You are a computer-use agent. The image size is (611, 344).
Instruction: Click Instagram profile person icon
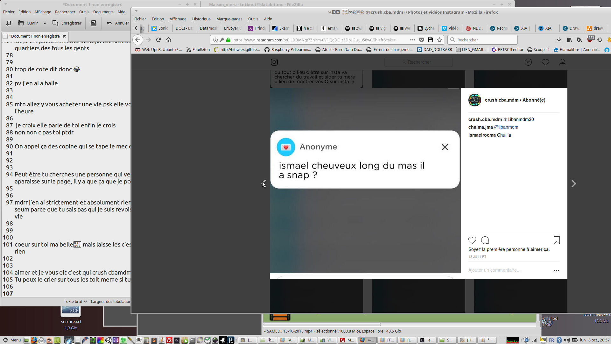tap(562, 62)
